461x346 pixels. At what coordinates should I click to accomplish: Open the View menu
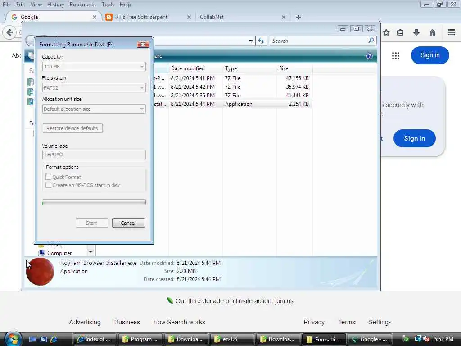click(x=36, y=5)
